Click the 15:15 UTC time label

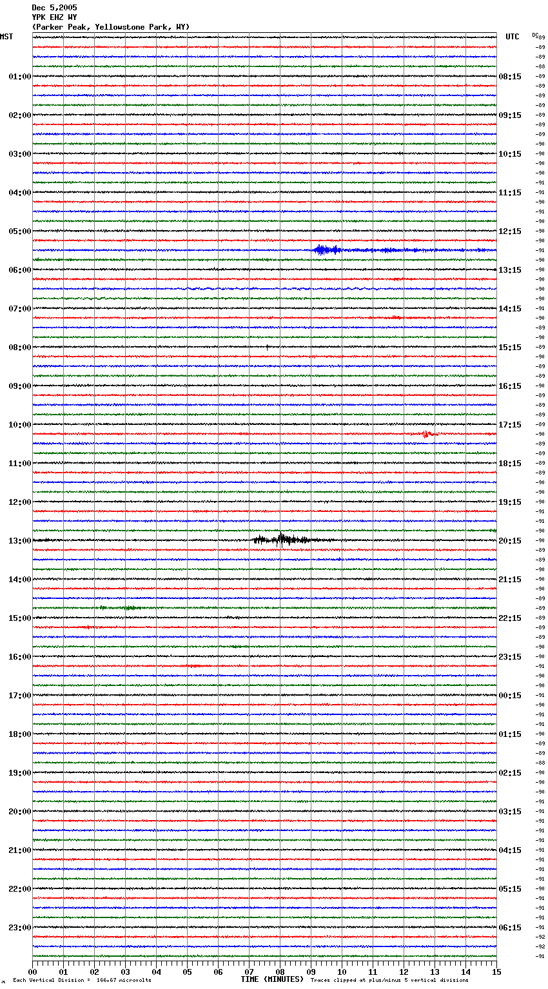pyautogui.click(x=510, y=348)
